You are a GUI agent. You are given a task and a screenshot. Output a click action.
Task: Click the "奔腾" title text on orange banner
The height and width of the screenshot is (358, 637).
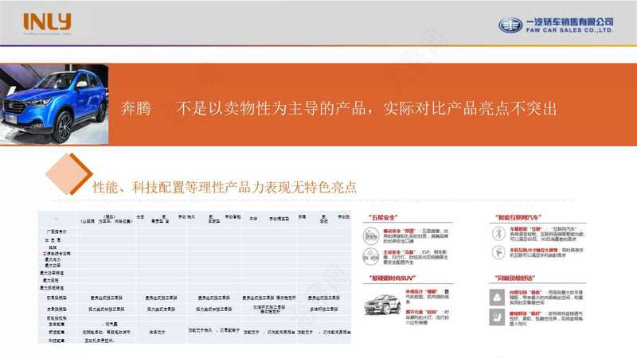point(136,108)
